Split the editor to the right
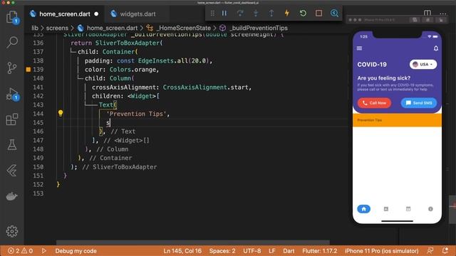Image resolution: width=456 pixels, height=256 pixels. (x=427, y=13)
